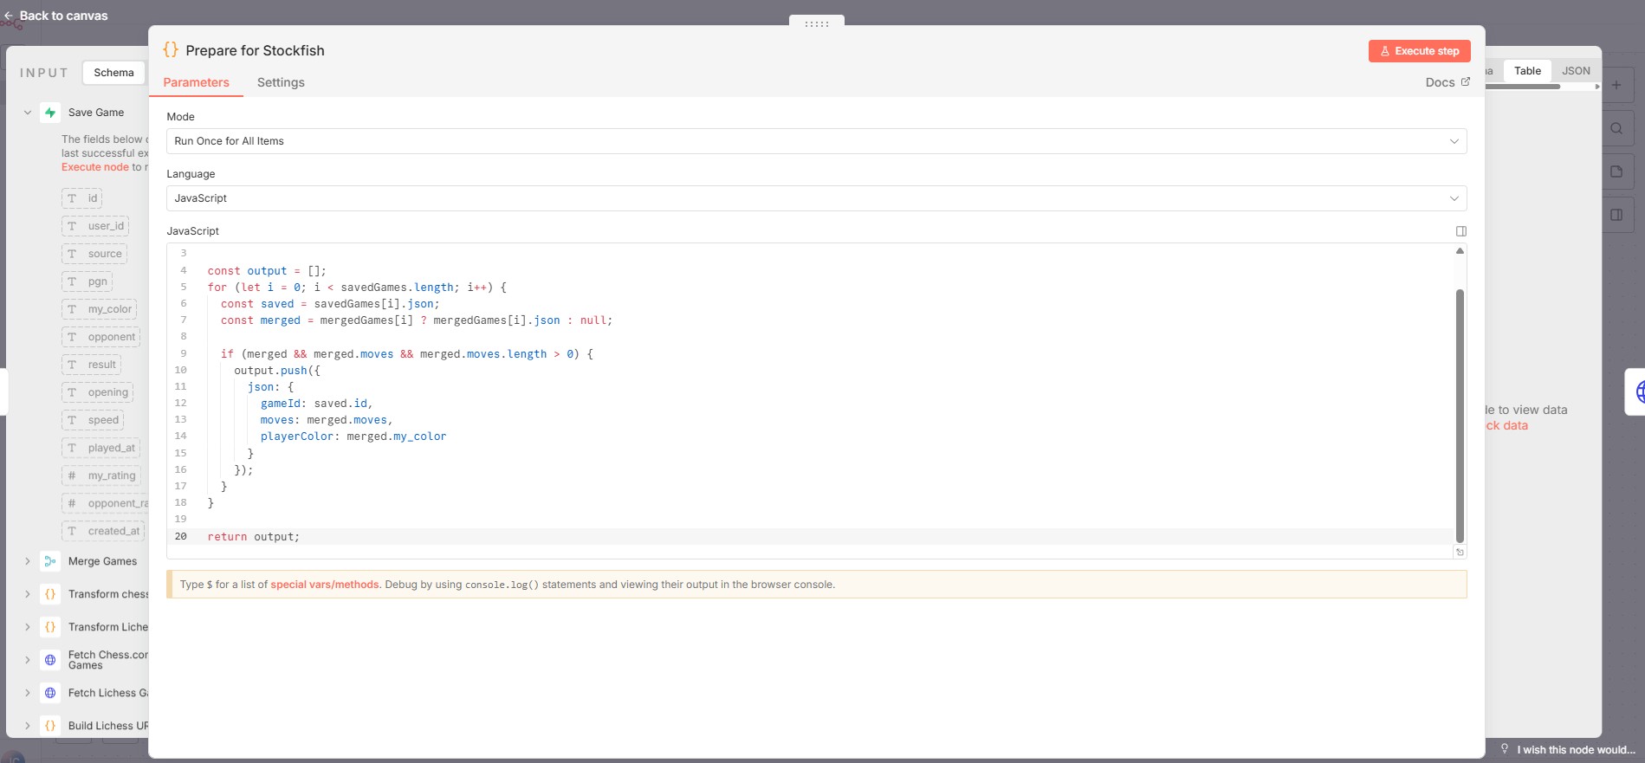Select the Schema view in Input panel
1645x763 pixels.
pos(114,73)
